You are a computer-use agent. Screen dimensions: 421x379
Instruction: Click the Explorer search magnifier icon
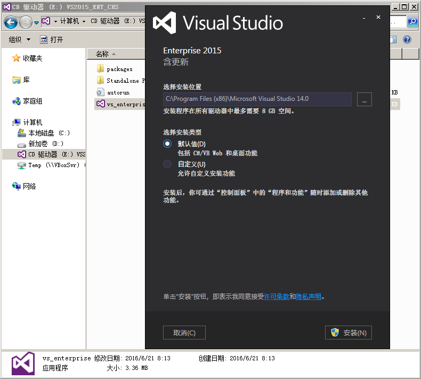point(412,21)
